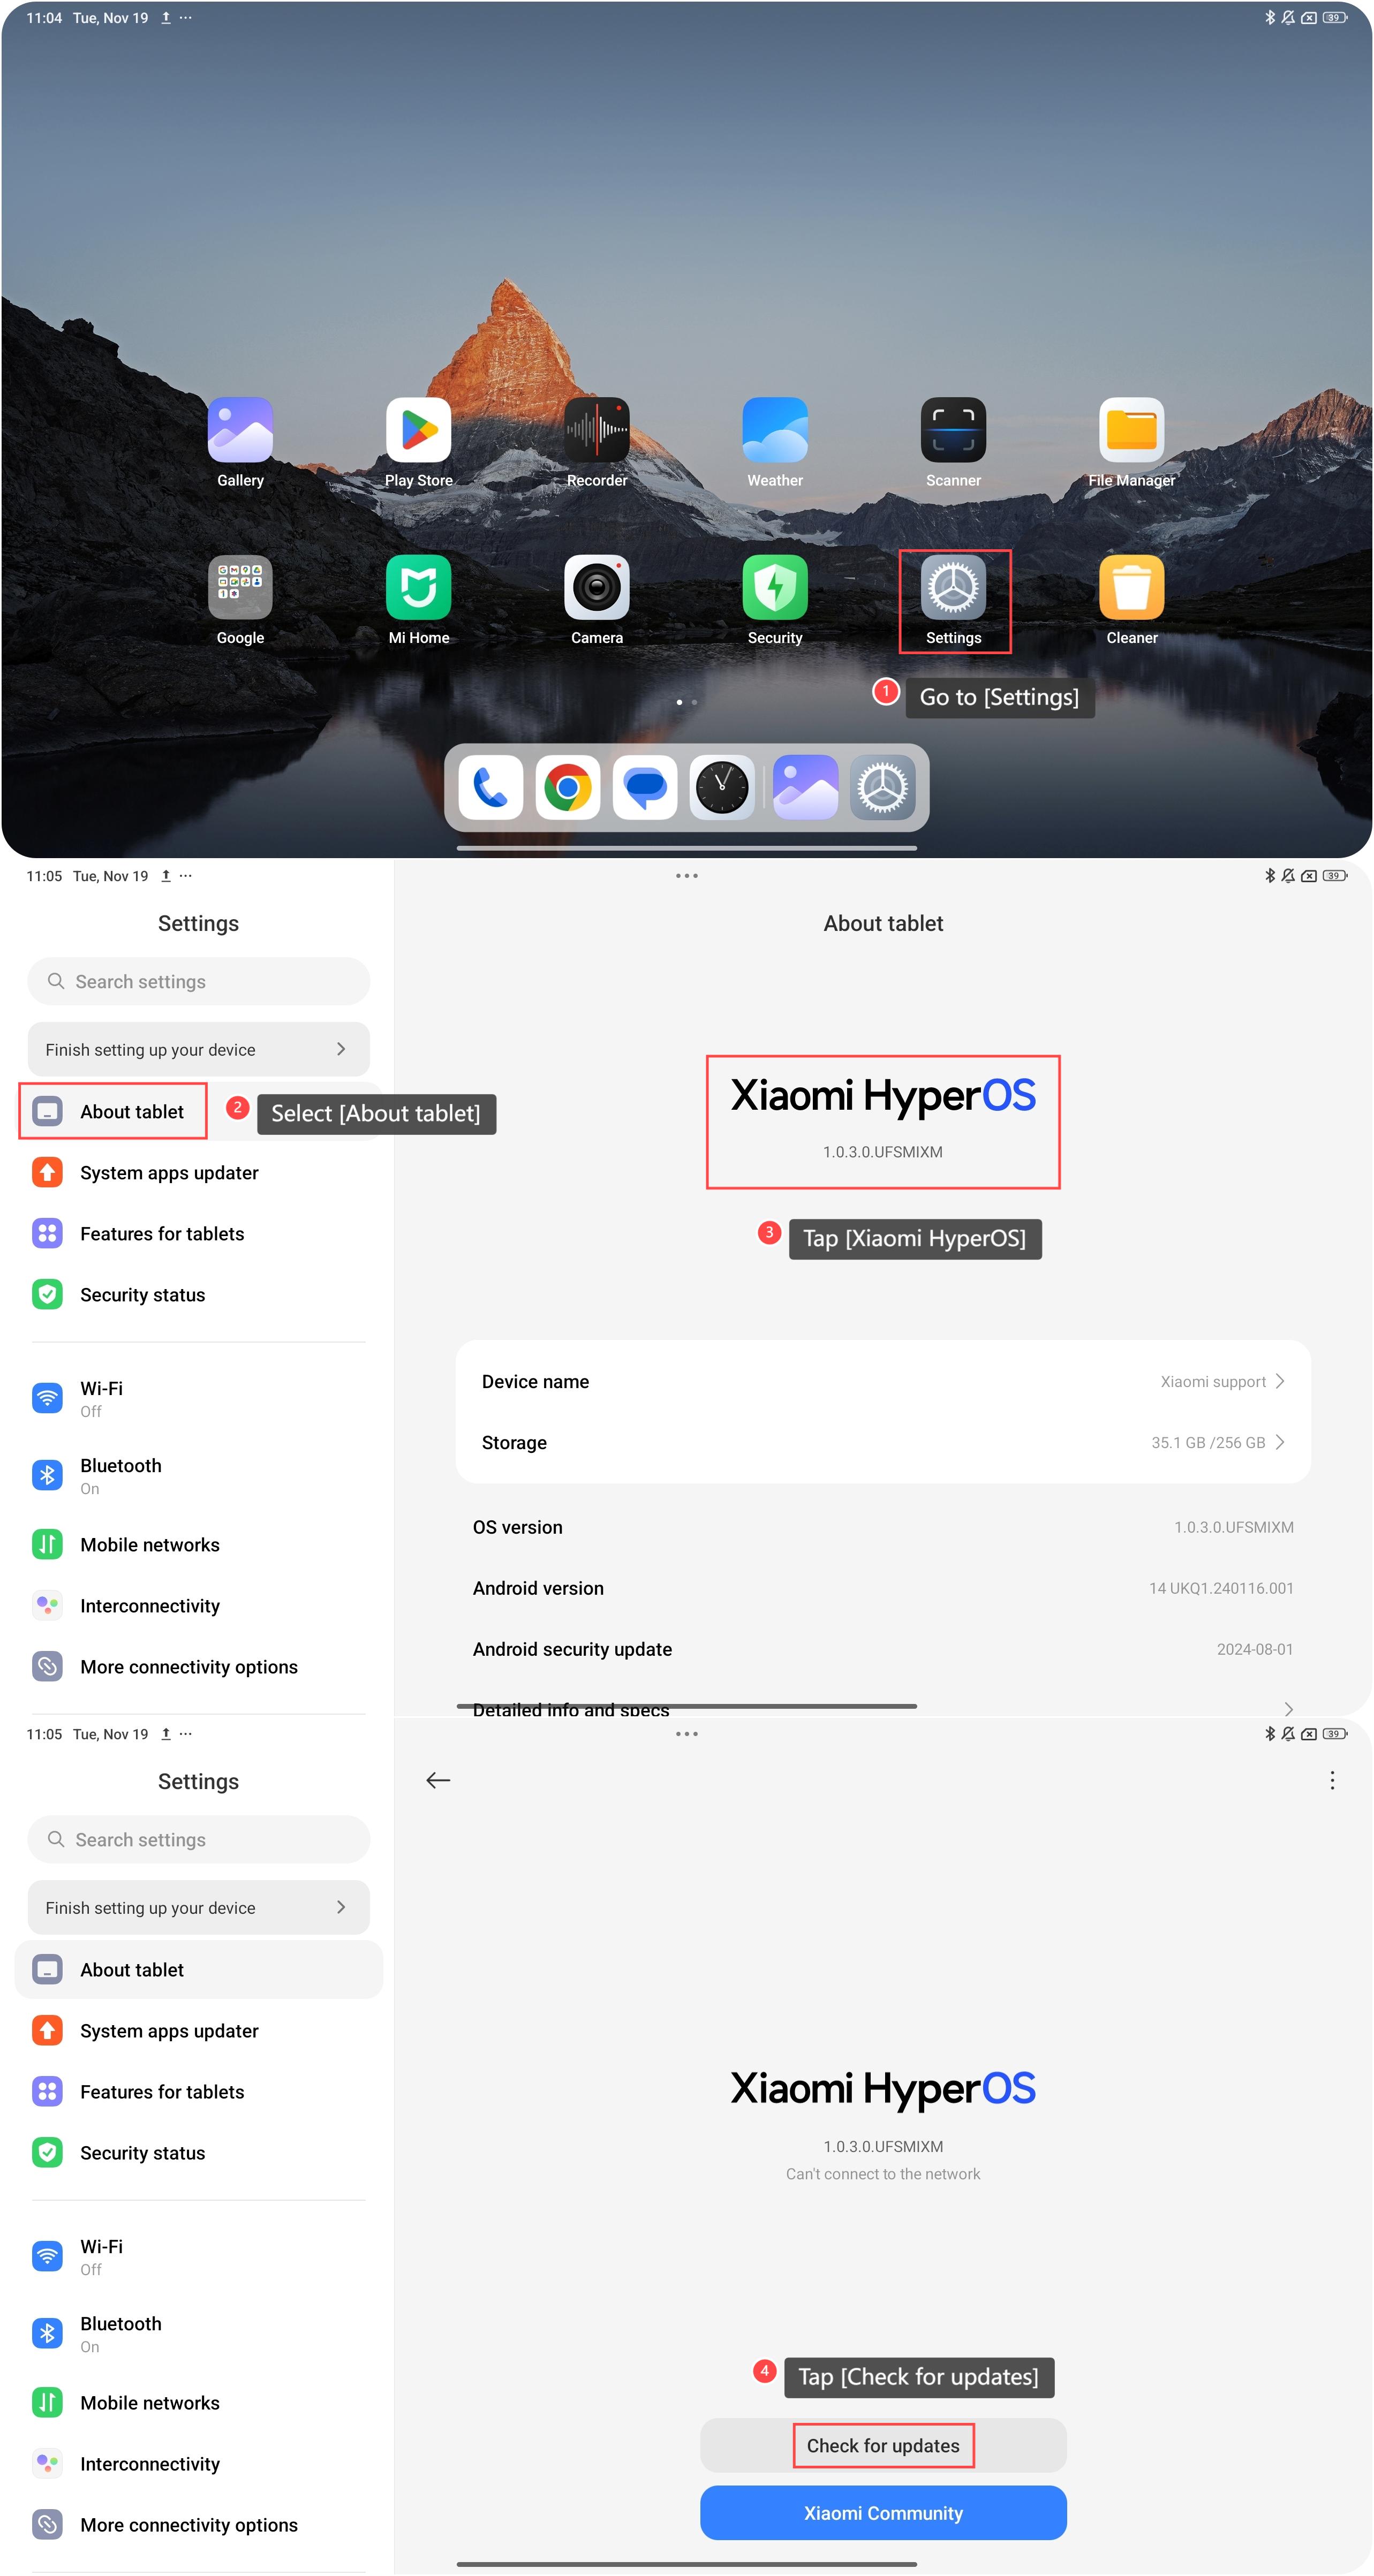Expand Device name Xiaomi support chevron
Screen dimensions: 1374x2576
click(x=1279, y=1381)
